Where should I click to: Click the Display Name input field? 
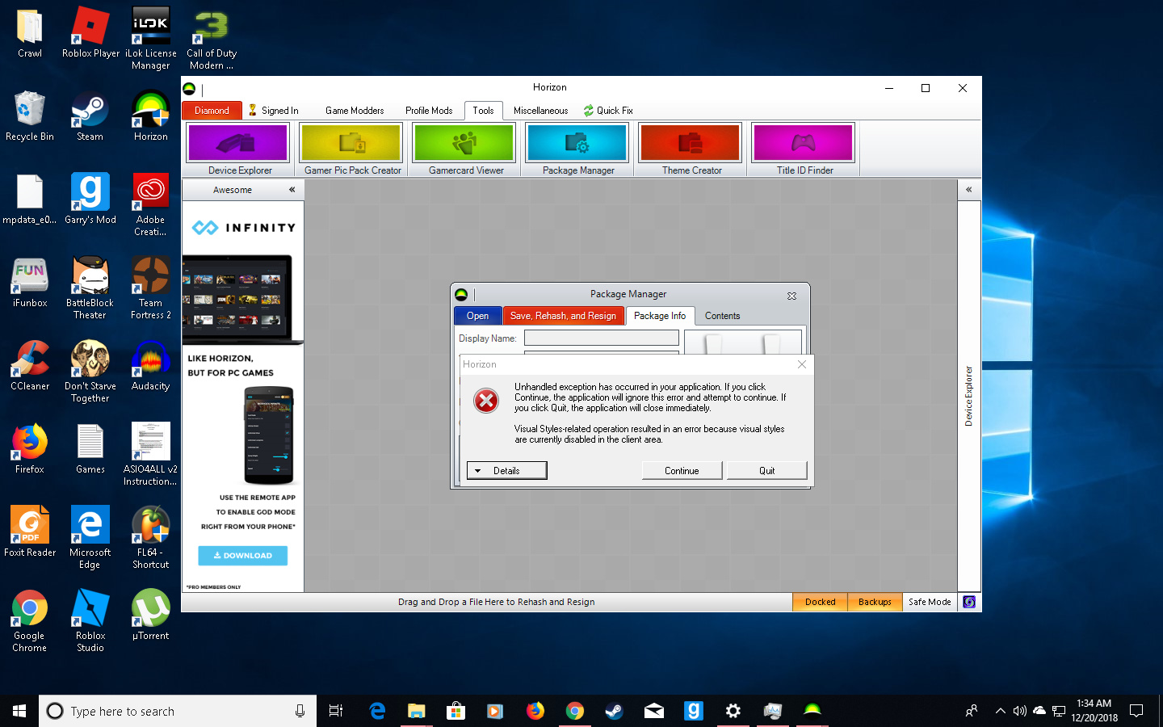[601, 338]
